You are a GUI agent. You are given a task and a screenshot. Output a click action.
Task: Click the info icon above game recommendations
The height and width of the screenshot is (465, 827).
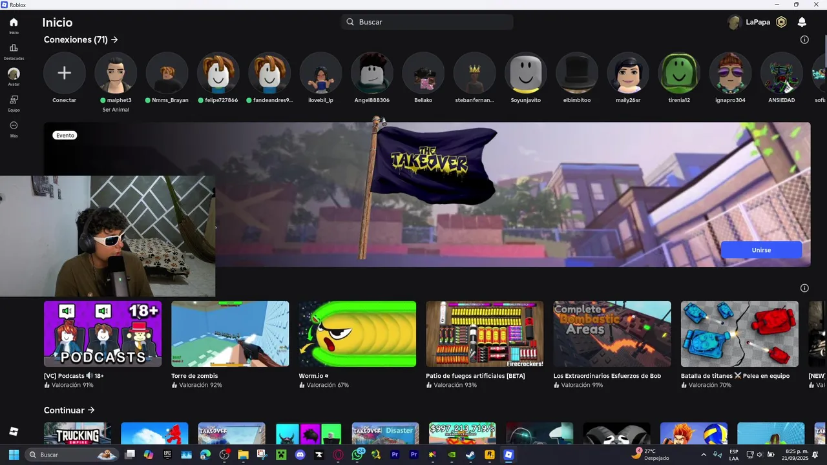[804, 288]
